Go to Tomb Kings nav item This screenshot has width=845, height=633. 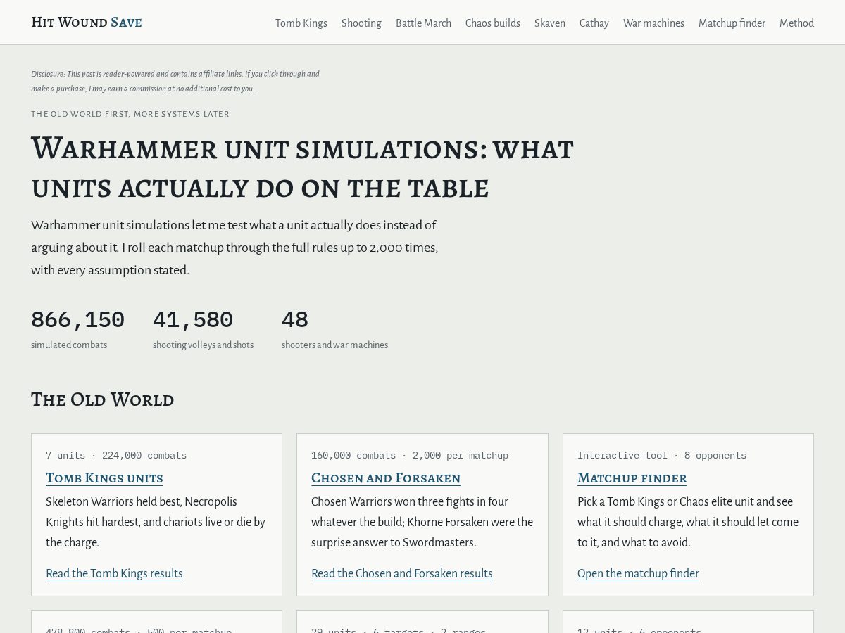coord(301,23)
